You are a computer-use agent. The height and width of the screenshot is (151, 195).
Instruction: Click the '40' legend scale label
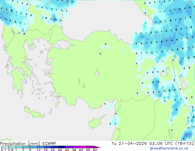[x=81, y=150]
